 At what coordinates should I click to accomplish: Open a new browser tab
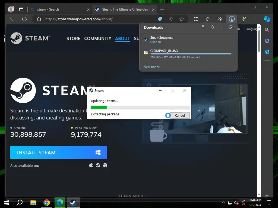(x=162, y=9)
